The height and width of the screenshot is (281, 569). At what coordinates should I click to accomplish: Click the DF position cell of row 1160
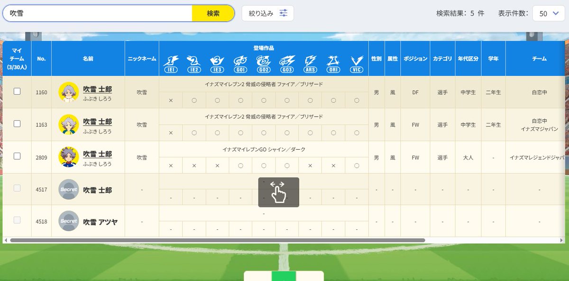click(415, 92)
